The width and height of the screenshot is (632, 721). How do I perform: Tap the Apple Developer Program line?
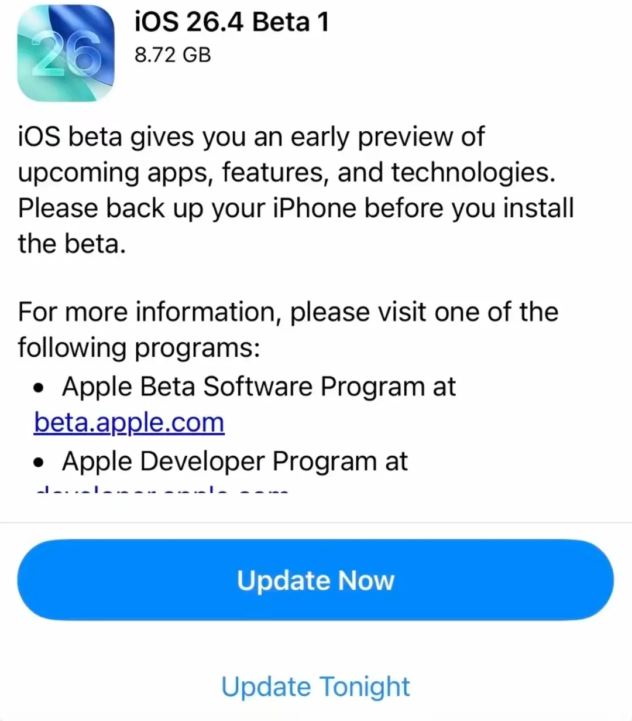point(235,462)
